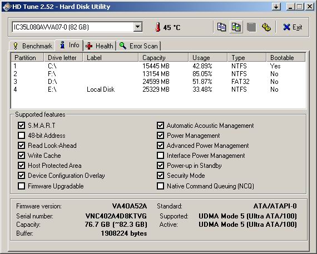
Task: Toggle the Interface Power Management checkbox
Action: [x=160, y=156]
